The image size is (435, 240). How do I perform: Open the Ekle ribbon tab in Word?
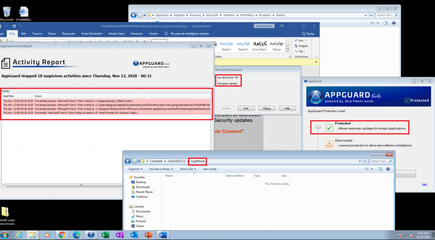coord(23,34)
